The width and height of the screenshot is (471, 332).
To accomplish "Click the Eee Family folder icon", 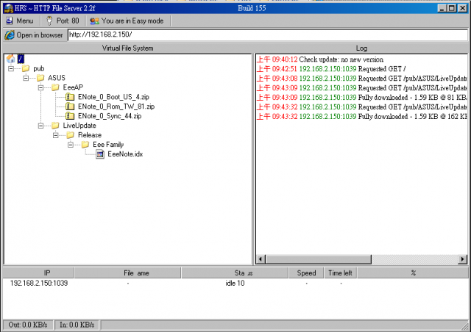I will pyautogui.click(x=85, y=145).
